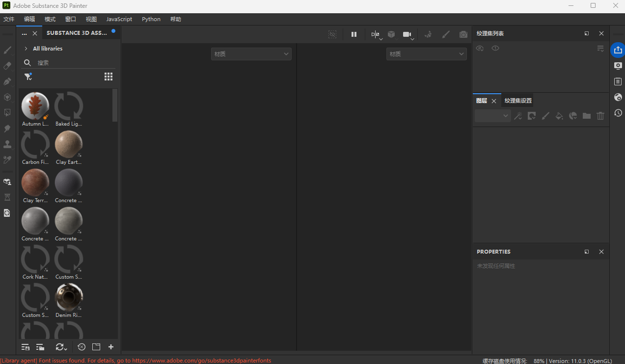Open the symmetry settings dropdown

coord(377,35)
